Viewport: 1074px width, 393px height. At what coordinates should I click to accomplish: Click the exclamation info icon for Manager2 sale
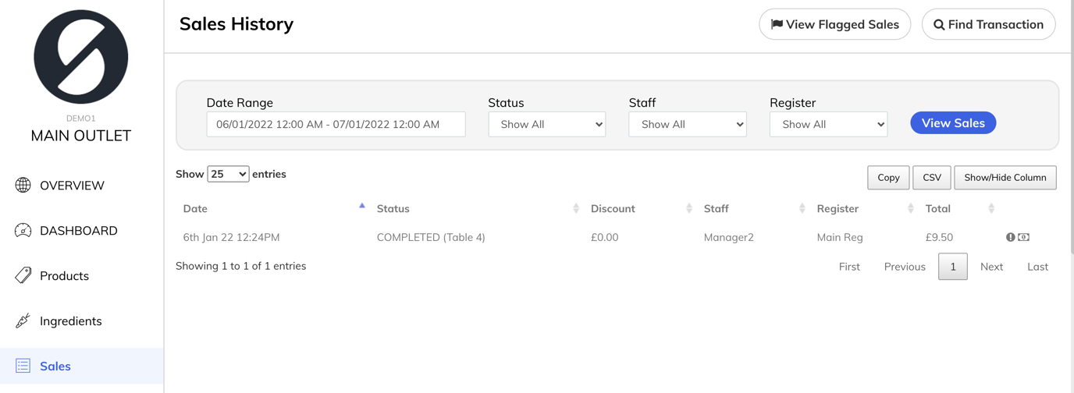coord(1010,237)
